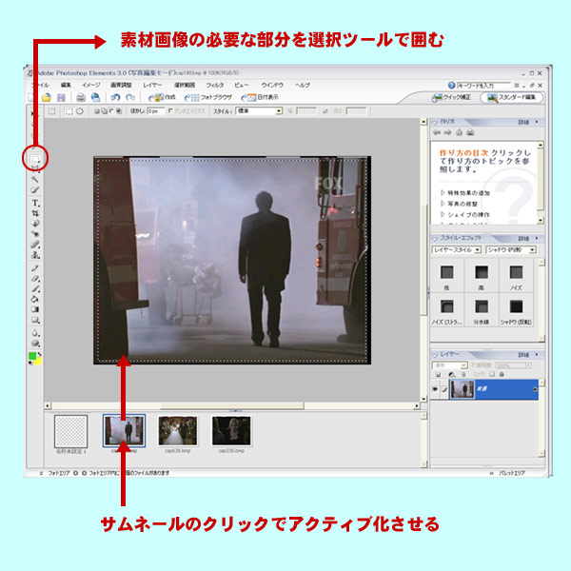
Task: Choose Rectangular Marquee in options bar
Action: pyautogui.click(x=69, y=111)
